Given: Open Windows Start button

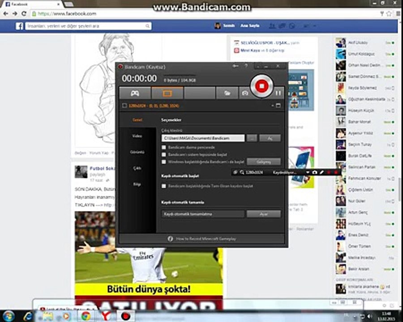Looking at the screenshot, I should (x=8, y=316).
